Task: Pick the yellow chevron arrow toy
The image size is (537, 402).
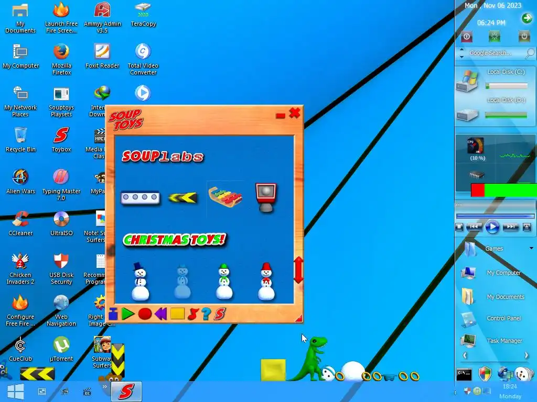Action: pos(182,197)
